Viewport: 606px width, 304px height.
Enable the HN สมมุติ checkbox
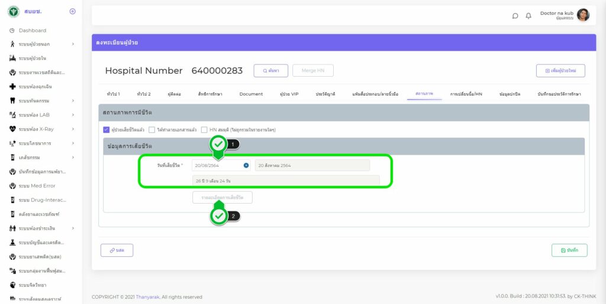point(204,129)
